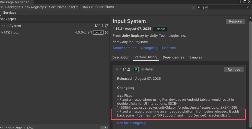Click the Input System heading
The image size is (252, 129).
click(x=129, y=21)
